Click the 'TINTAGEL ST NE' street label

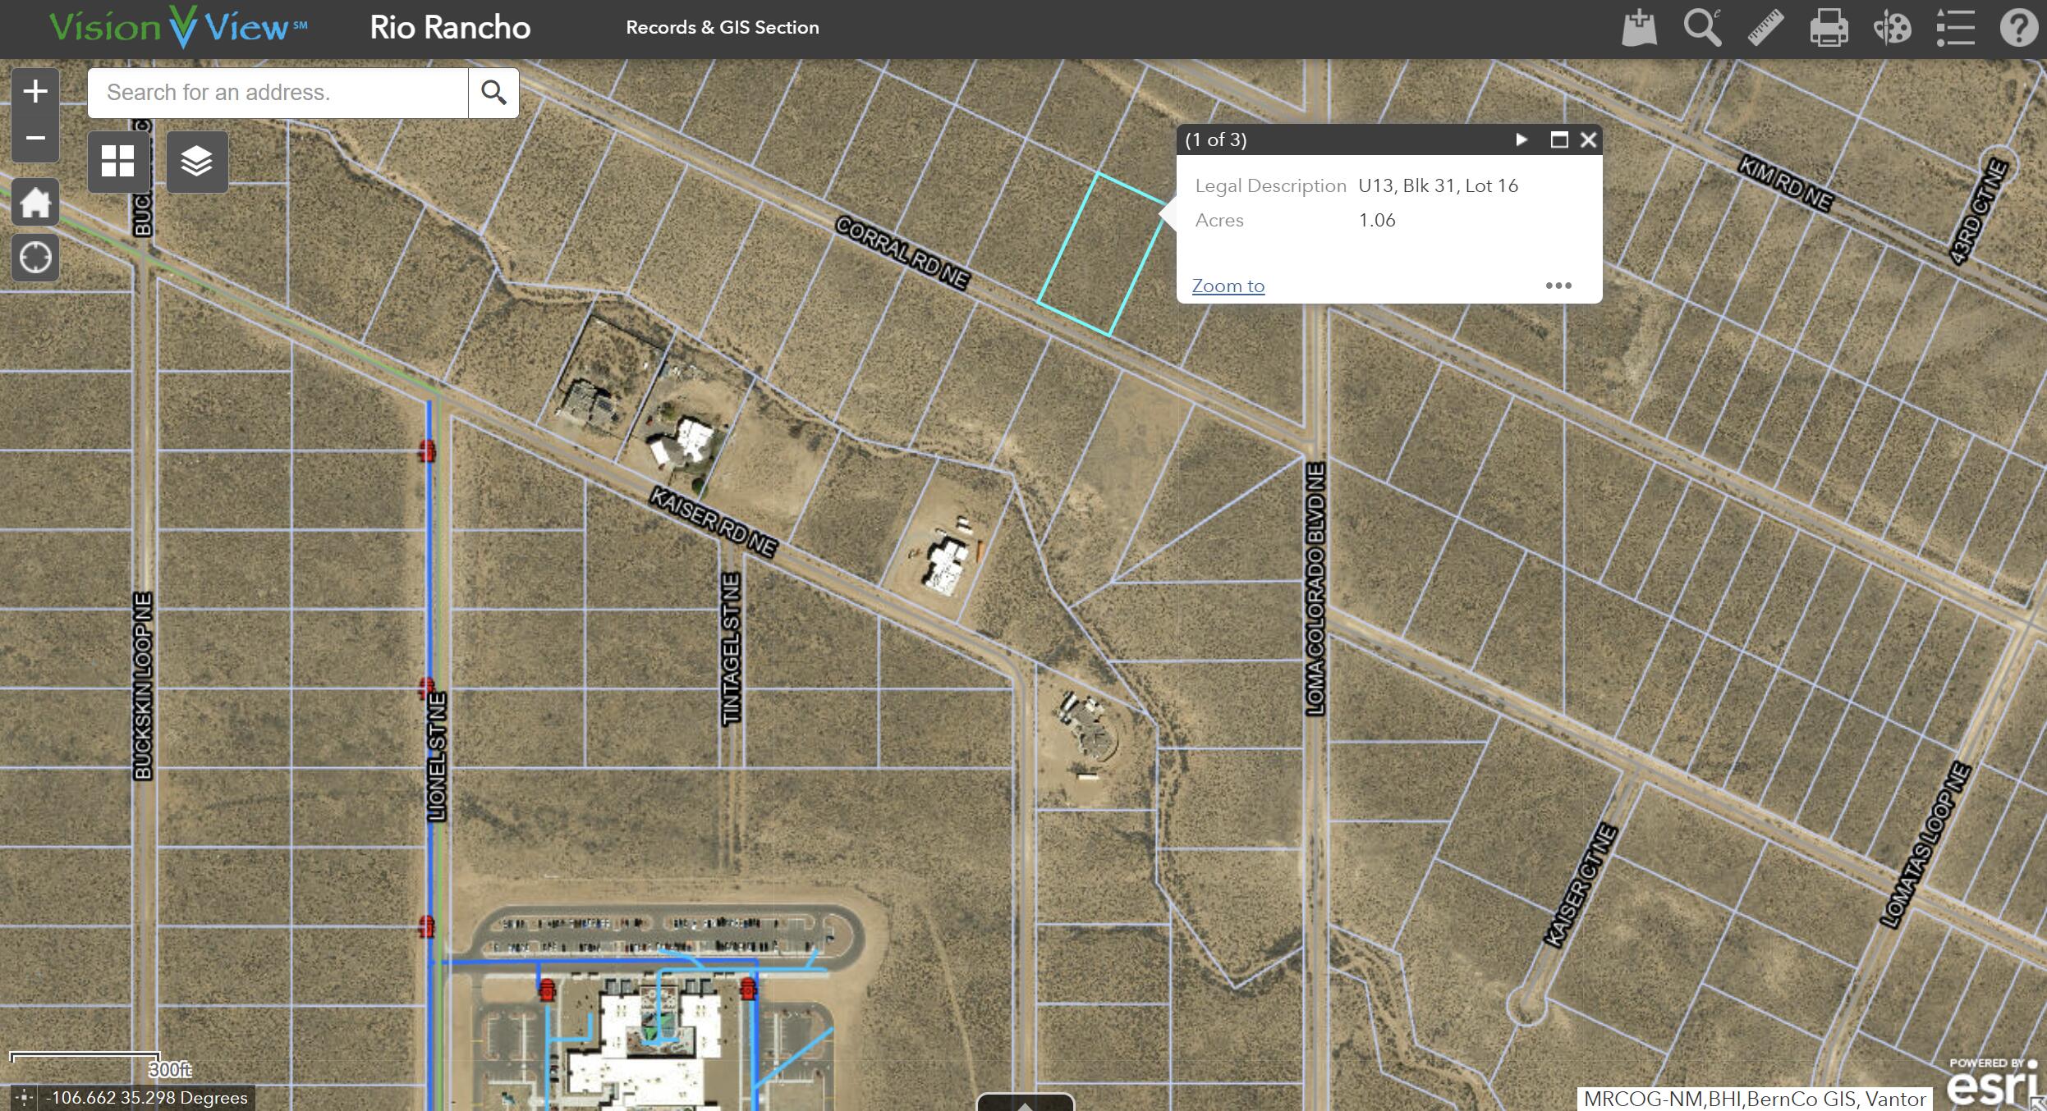coord(731,649)
